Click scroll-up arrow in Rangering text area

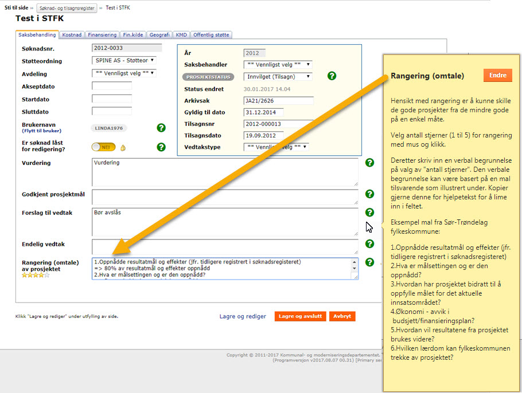(355, 262)
